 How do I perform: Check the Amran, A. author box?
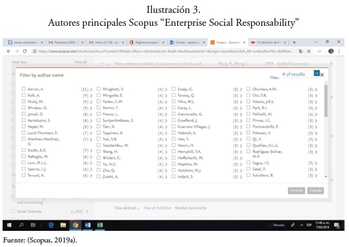tap(24, 89)
